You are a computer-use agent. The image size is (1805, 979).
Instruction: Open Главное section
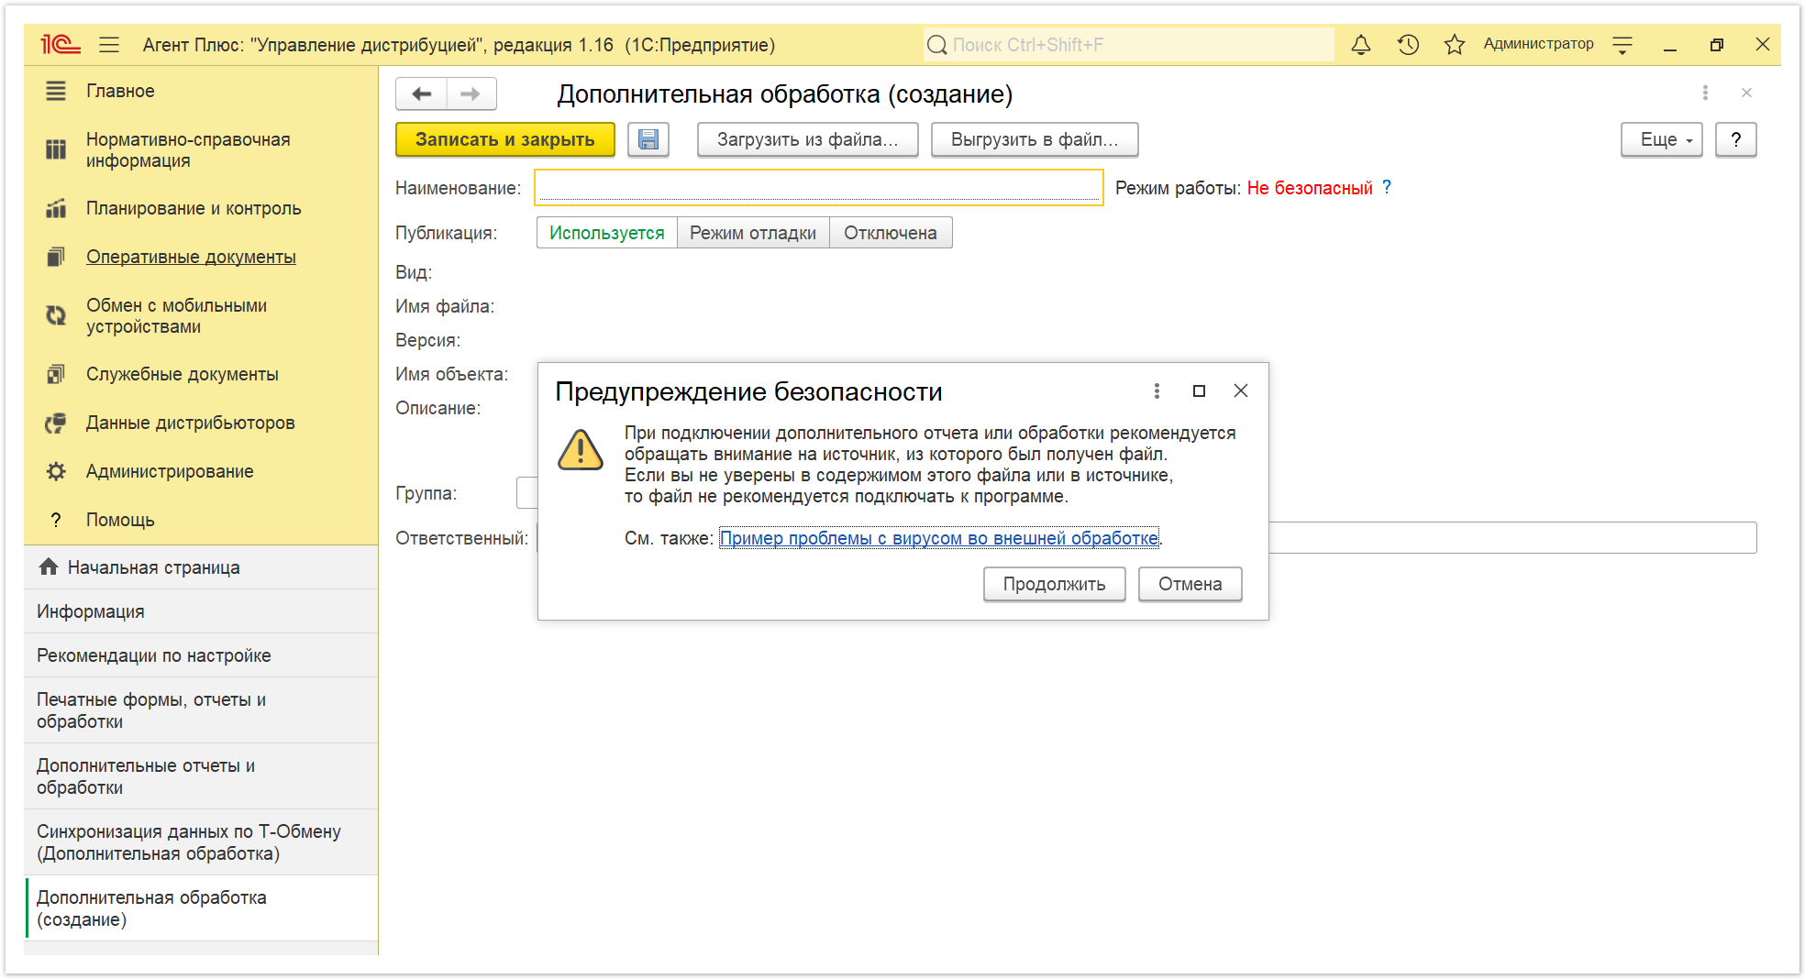click(120, 91)
